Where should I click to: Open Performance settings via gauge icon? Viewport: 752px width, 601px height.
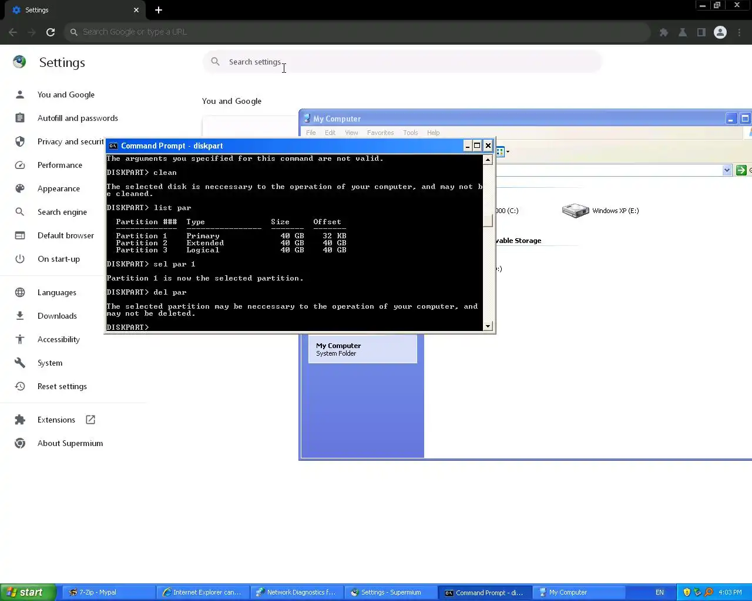pos(20,165)
